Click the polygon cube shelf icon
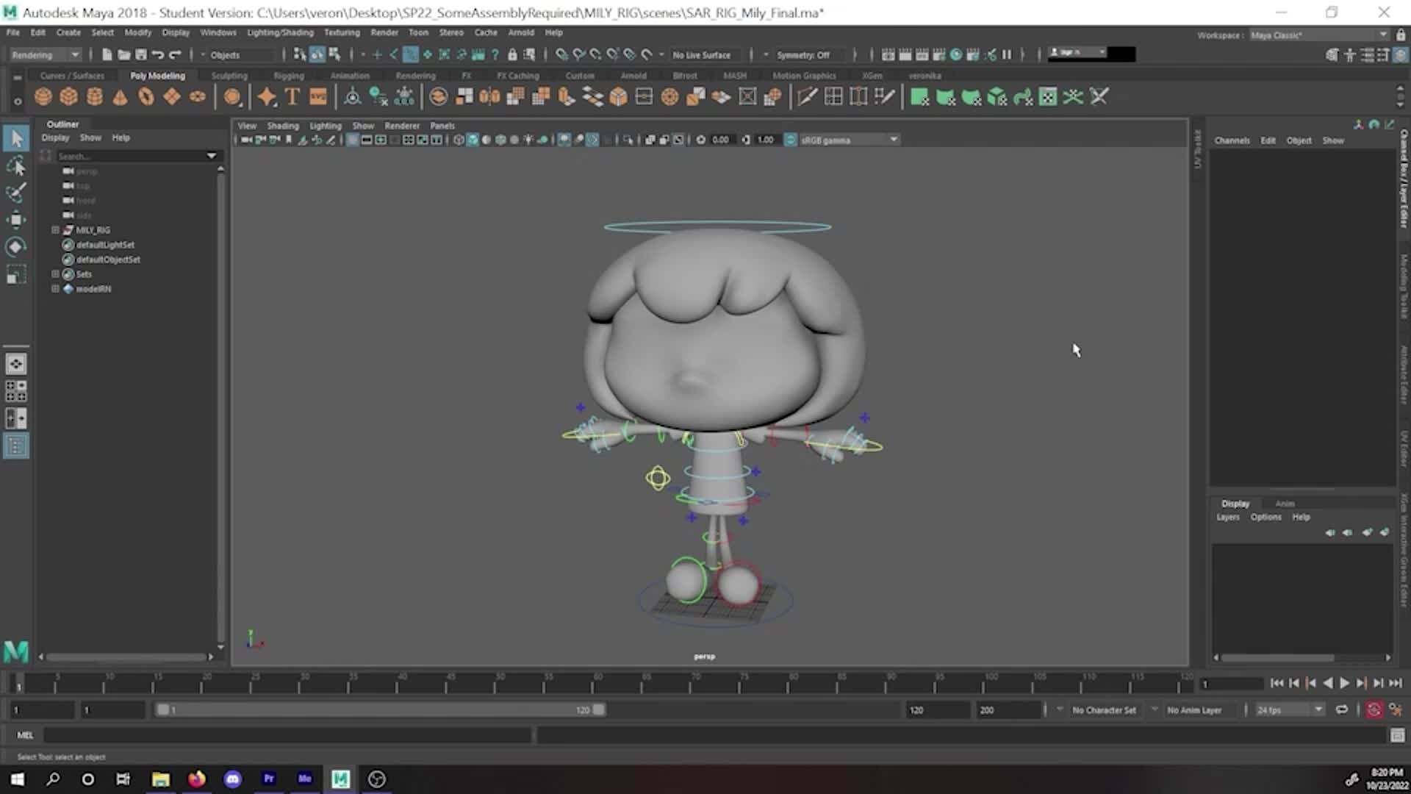 68,97
